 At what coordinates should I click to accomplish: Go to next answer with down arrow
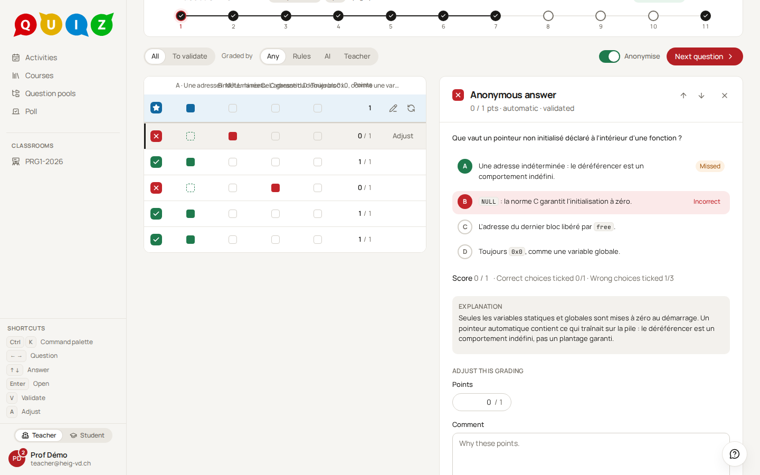[x=701, y=96]
